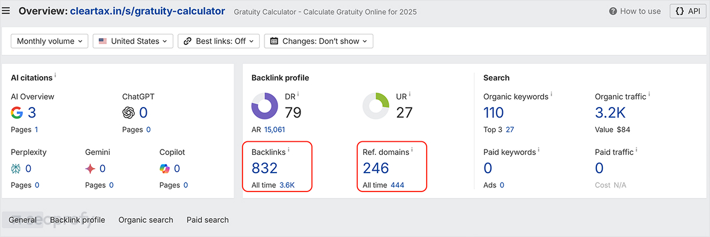
Task: Click the API button
Action: pyautogui.click(x=688, y=11)
